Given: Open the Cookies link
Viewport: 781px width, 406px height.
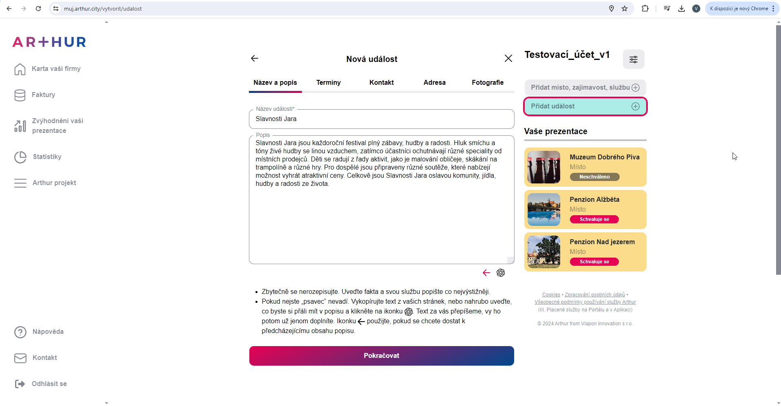Looking at the screenshot, I should (x=551, y=295).
